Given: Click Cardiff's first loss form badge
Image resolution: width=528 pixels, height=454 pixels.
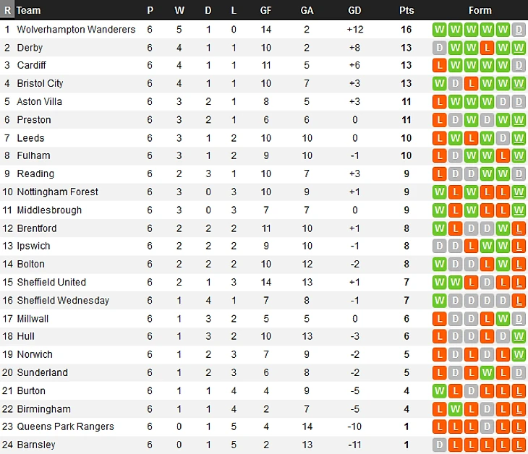Looking at the screenshot, I should click(440, 65).
